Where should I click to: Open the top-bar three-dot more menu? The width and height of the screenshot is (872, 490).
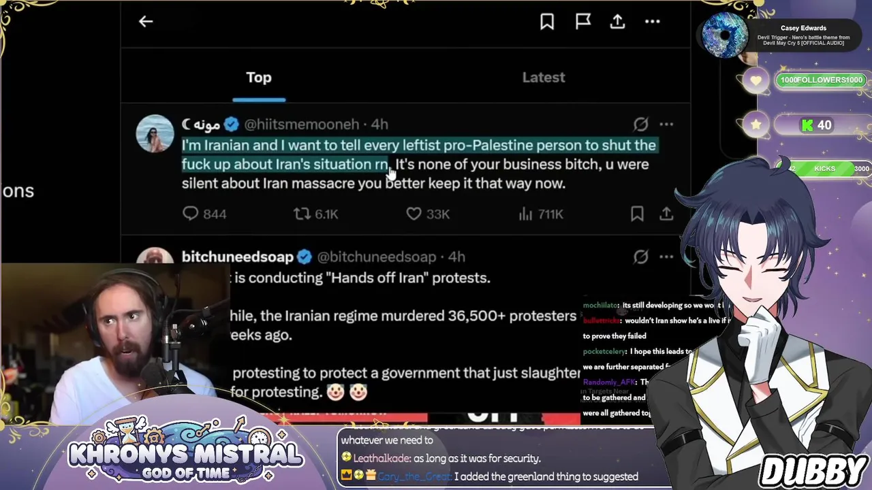point(653,22)
